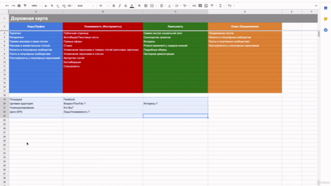The image size is (331, 186).
Task: Open the functions sigma menu
Action: pos(221,6)
